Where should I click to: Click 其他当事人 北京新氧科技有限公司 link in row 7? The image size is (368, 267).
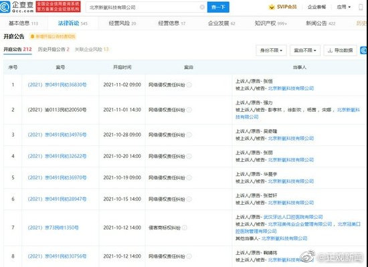coord(284,239)
